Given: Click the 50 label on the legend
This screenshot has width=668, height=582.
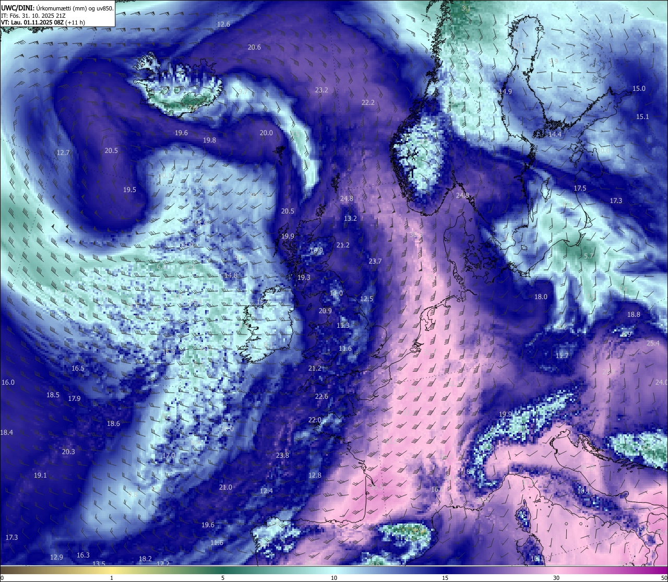Looking at the screenshot, I should 663,578.
